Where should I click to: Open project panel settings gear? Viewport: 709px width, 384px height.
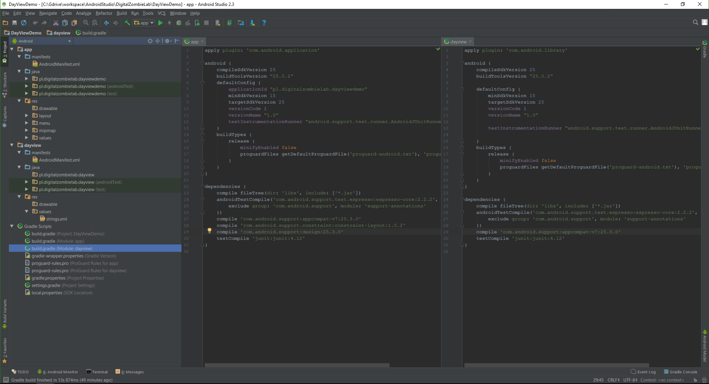click(x=168, y=41)
